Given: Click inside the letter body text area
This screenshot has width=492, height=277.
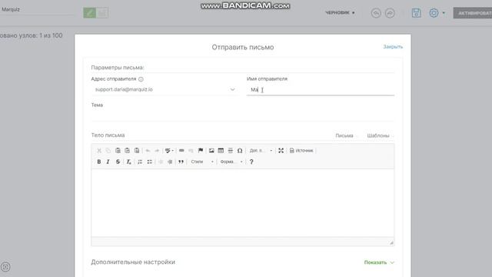Looking at the screenshot, I should pyautogui.click(x=243, y=203).
